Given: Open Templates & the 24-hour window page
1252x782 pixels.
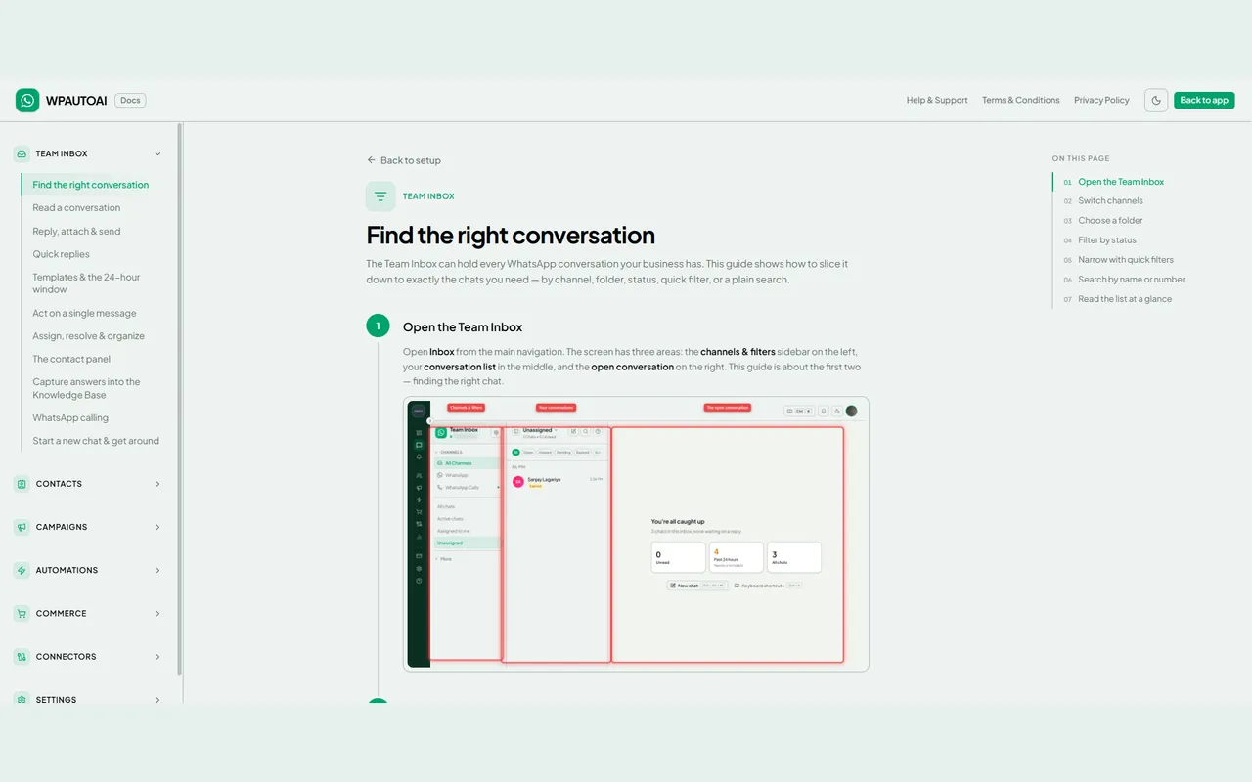Looking at the screenshot, I should click(86, 283).
